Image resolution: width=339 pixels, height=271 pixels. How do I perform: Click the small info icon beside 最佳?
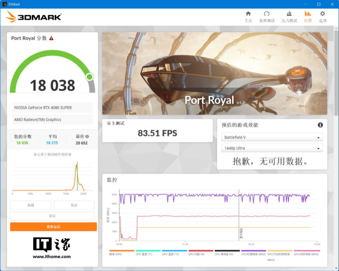pos(87,136)
